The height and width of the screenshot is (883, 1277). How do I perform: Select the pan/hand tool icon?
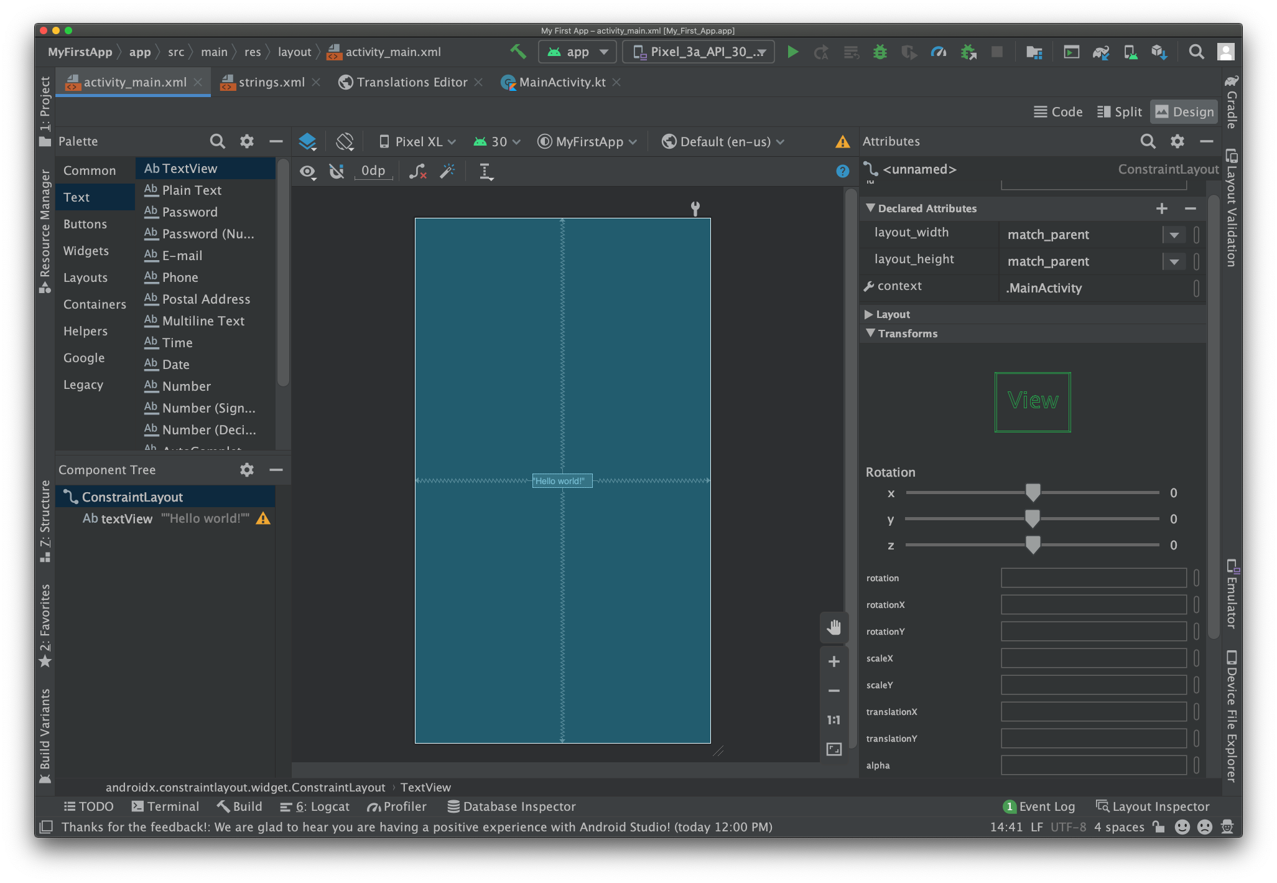coord(834,627)
